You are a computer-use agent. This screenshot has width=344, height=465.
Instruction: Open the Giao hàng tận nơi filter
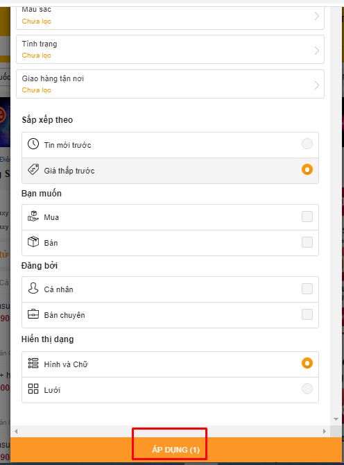click(170, 84)
